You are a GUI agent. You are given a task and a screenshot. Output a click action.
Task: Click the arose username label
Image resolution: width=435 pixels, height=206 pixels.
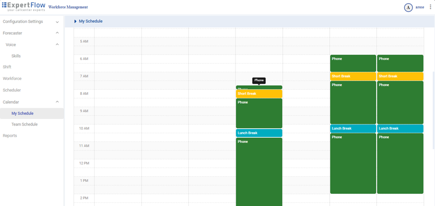pyautogui.click(x=419, y=8)
